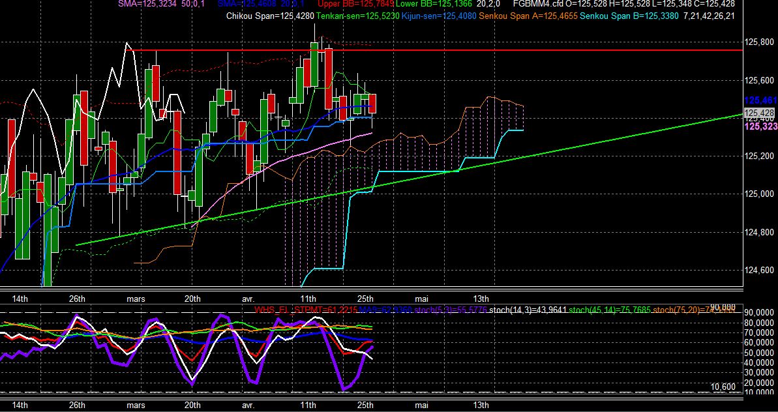The height and width of the screenshot is (412, 778).
Task: Click the pink 125,323 price tag
Action: (761, 127)
